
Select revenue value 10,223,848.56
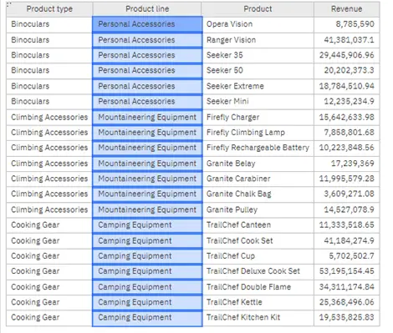click(x=347, y=148)
